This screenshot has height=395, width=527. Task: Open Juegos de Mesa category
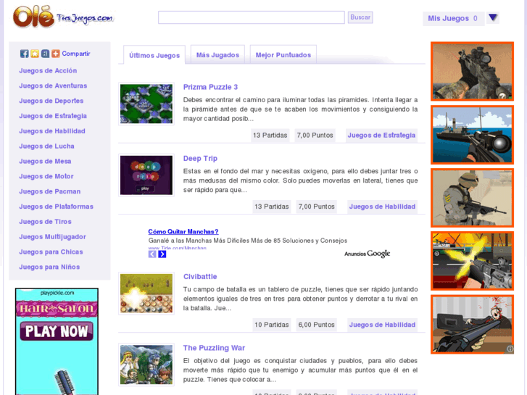pyautogui.click(x=45, y=162)
